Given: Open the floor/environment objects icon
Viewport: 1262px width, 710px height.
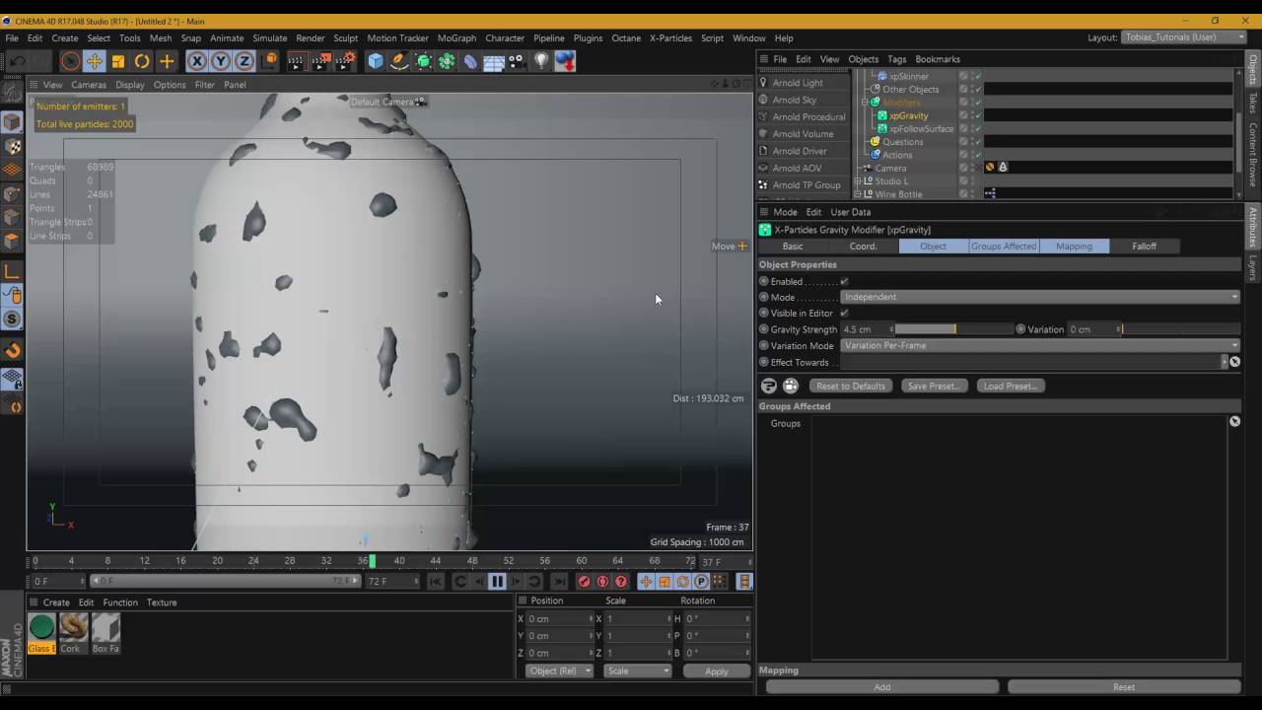Looking at the screenshot, I should [494, 61].
